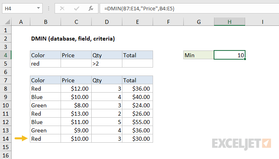
Task: Select column H header
Action: click(x=230, y=22)
